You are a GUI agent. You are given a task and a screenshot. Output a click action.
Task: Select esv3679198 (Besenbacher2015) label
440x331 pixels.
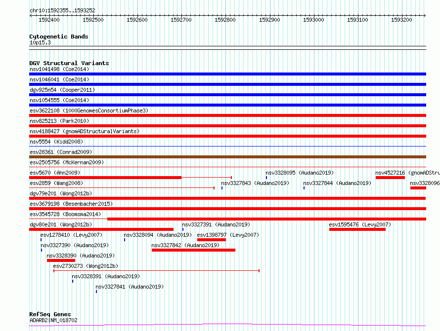pyautogui.click(x=71, y=204)
